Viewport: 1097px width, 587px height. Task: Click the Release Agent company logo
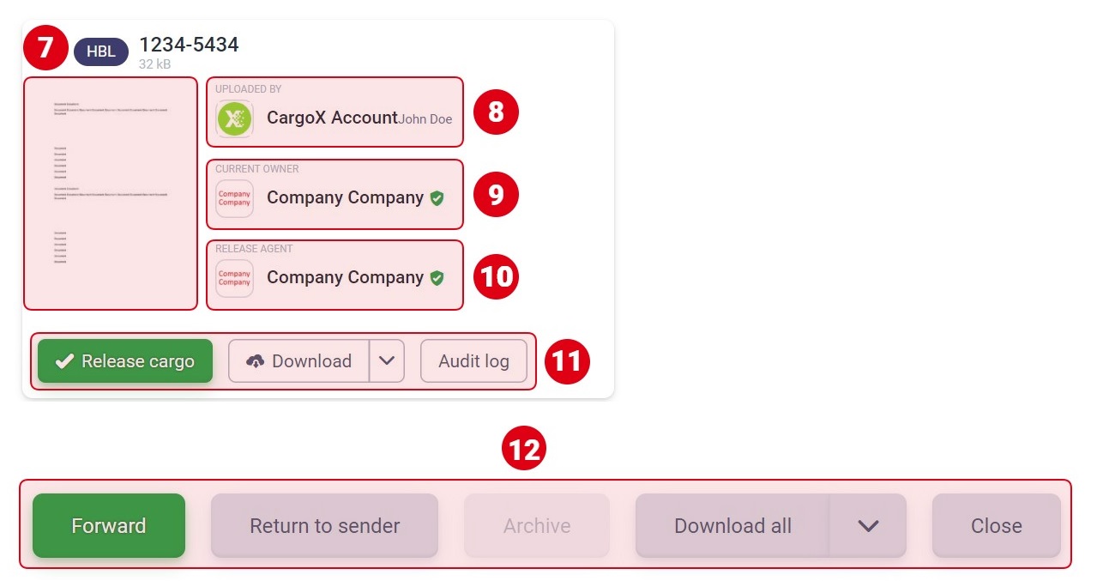[x=234, y=278]
